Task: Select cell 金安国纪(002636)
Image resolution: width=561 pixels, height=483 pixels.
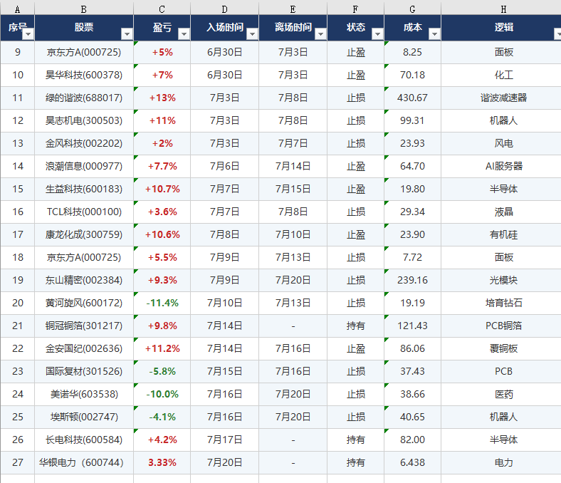Action: (x=84, y=348)
